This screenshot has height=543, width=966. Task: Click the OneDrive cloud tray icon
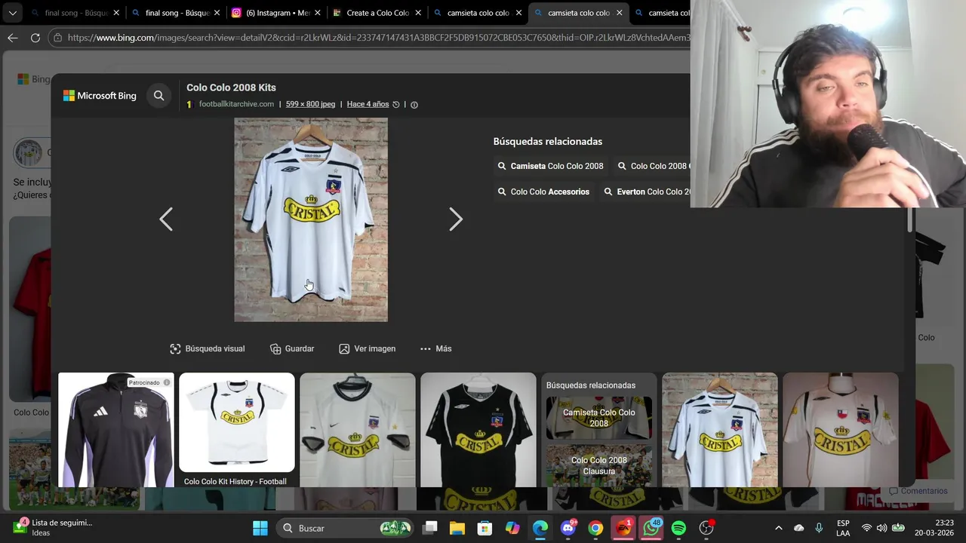coord(799,528)
